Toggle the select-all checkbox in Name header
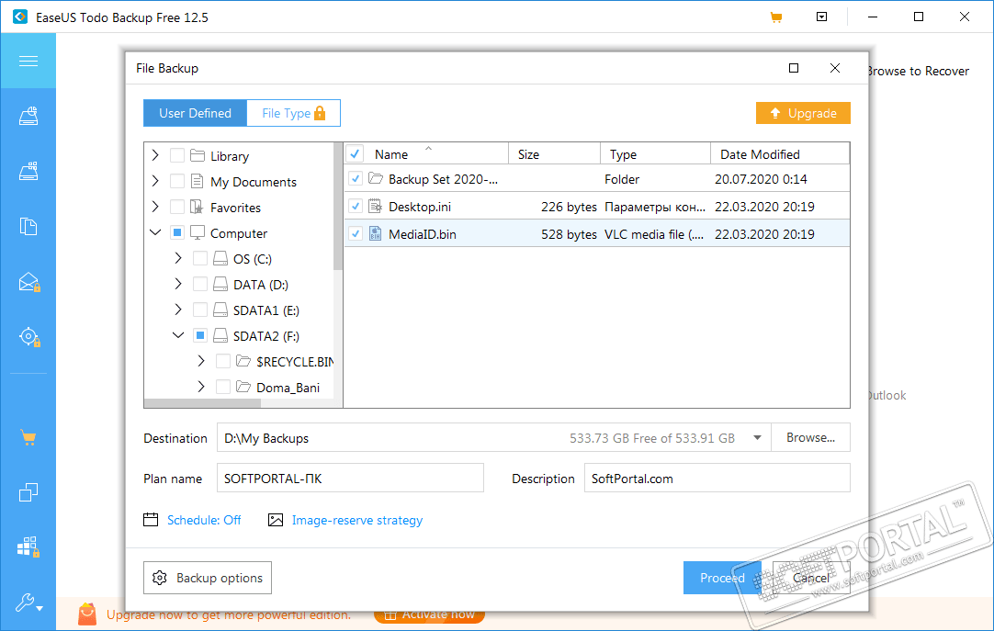This screenshot has height=631, width=994. click(355, 154)
